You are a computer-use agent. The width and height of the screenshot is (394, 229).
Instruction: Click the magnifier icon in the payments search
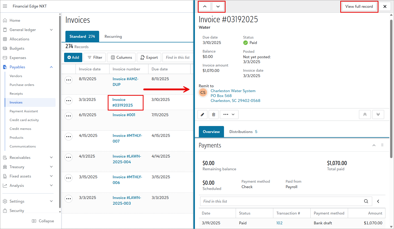[366, 201]
